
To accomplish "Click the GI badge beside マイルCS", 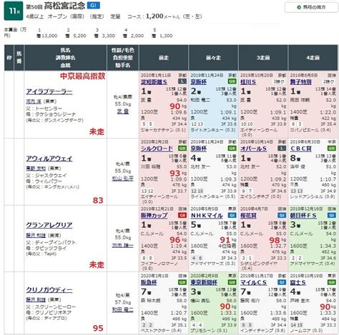I will (x=282, y=282).
